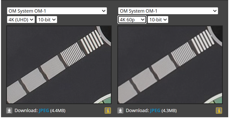Click the left 4K (UHD) test image
230x118 pixels.
pyautogui.click(x=59, y=65)
